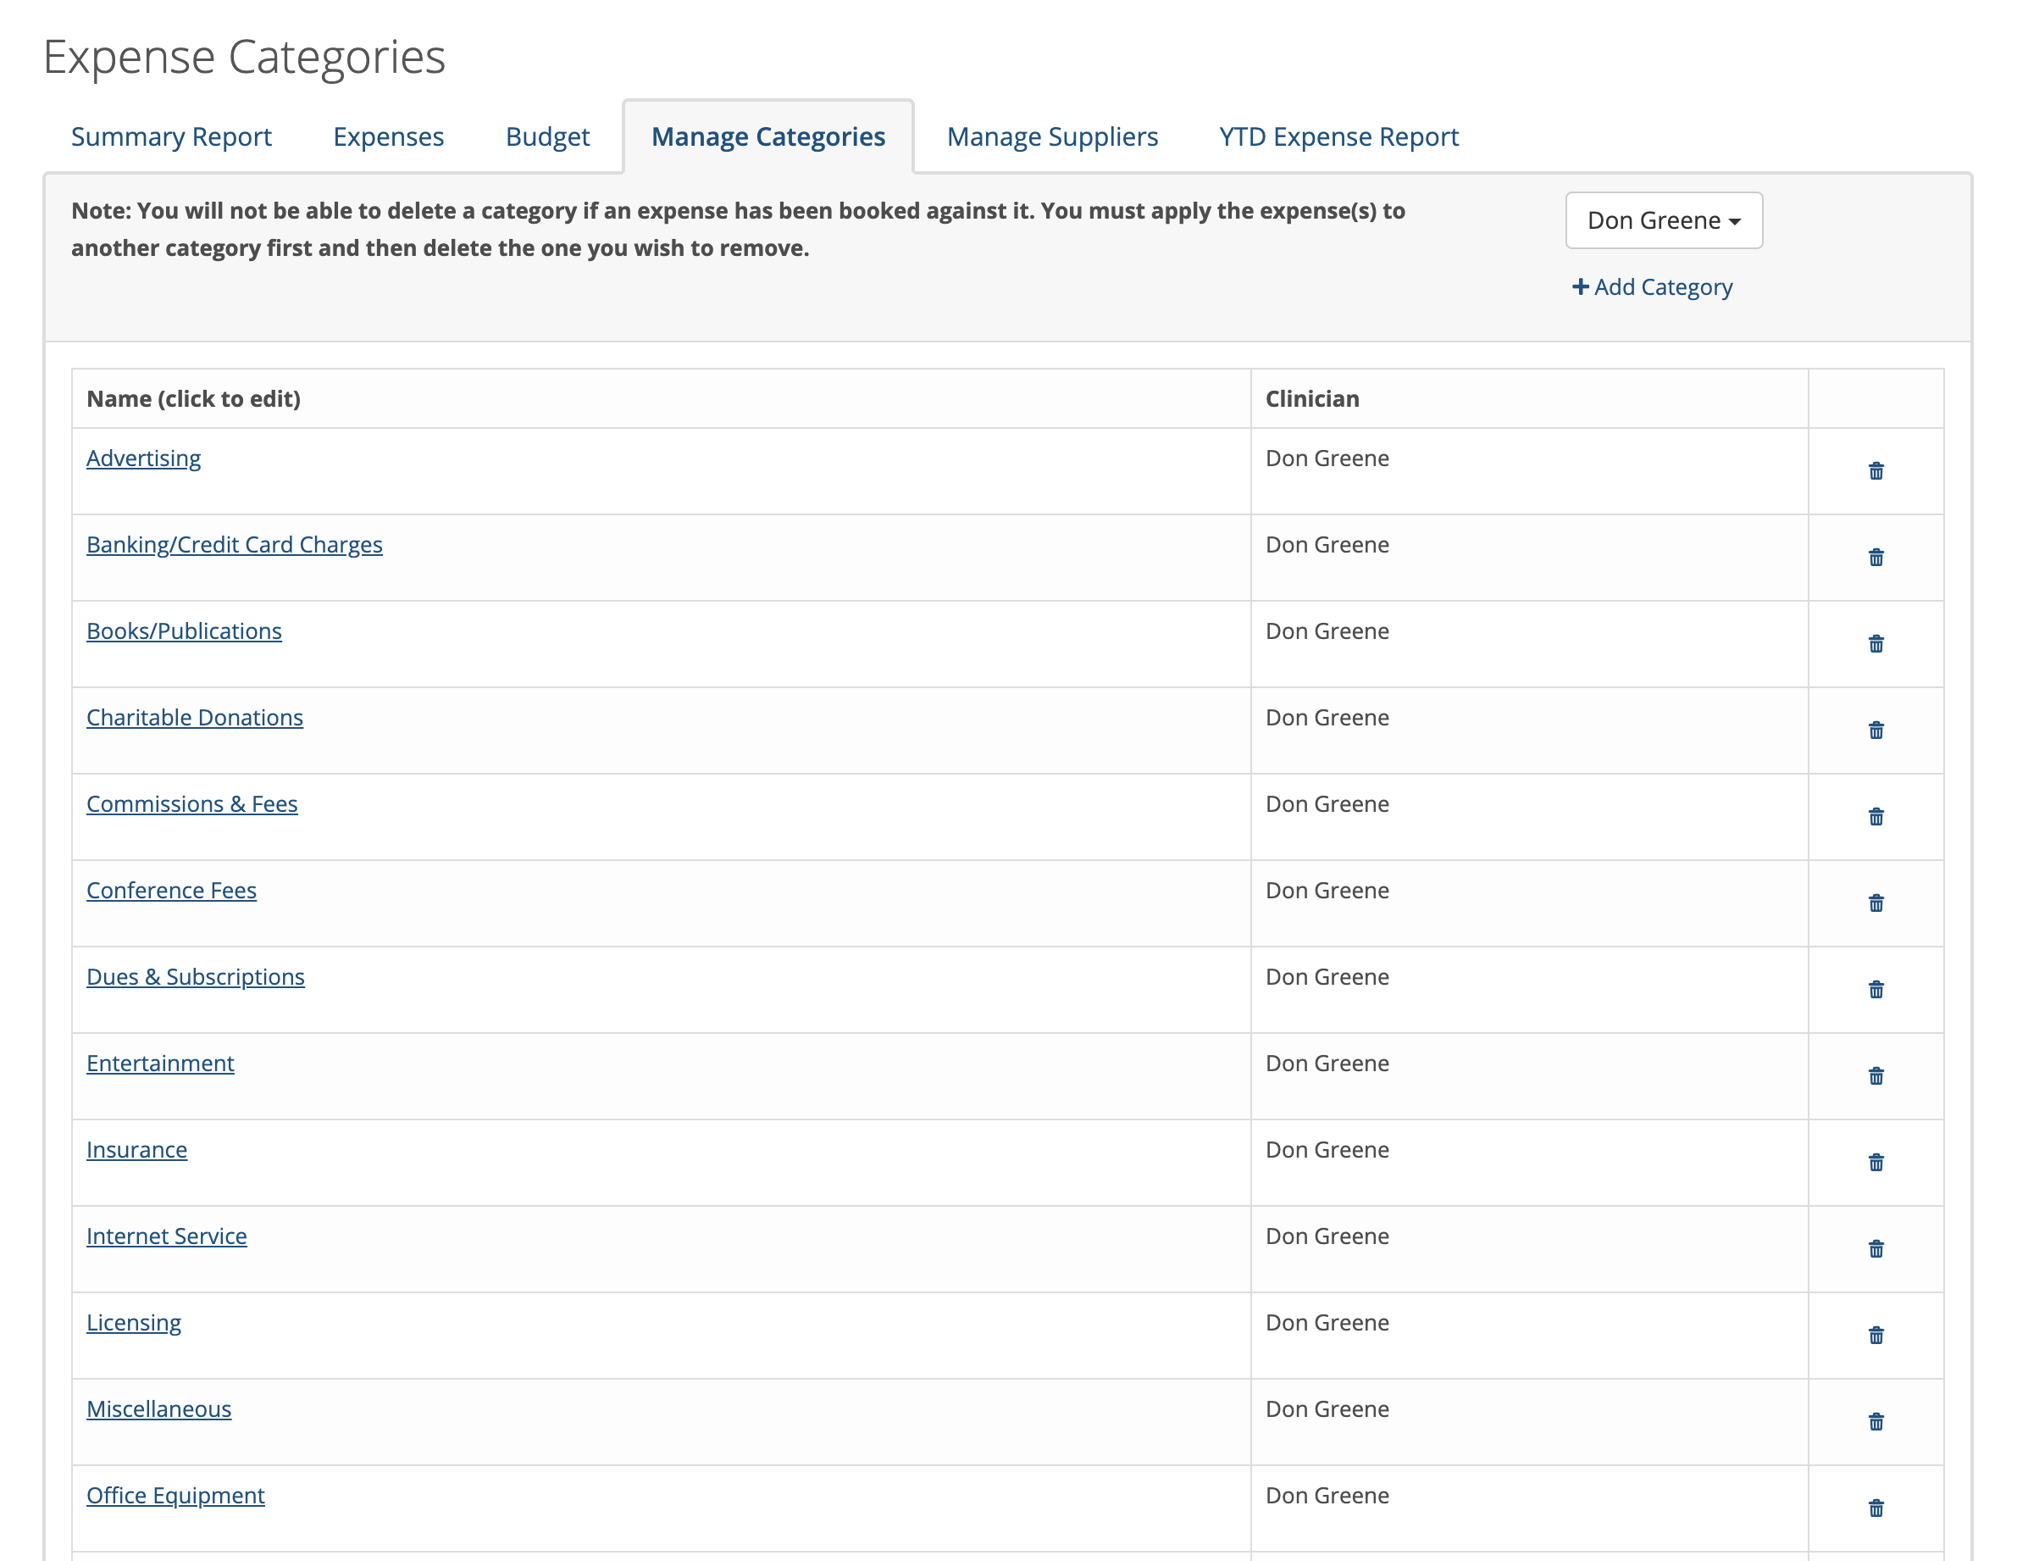Edit Commissions & Fees category name
The width and height of the screenshot is (2028, 1561).
click(192, 803)
